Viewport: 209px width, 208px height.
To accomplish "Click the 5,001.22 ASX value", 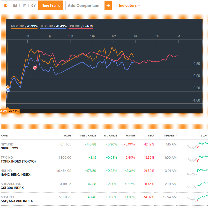I will tap(65, 197).
